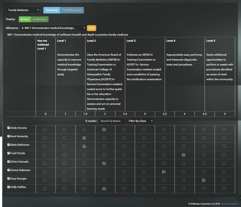Uncheck Betty Baltimore's score 1.5 checkbox

pos(84,146)
